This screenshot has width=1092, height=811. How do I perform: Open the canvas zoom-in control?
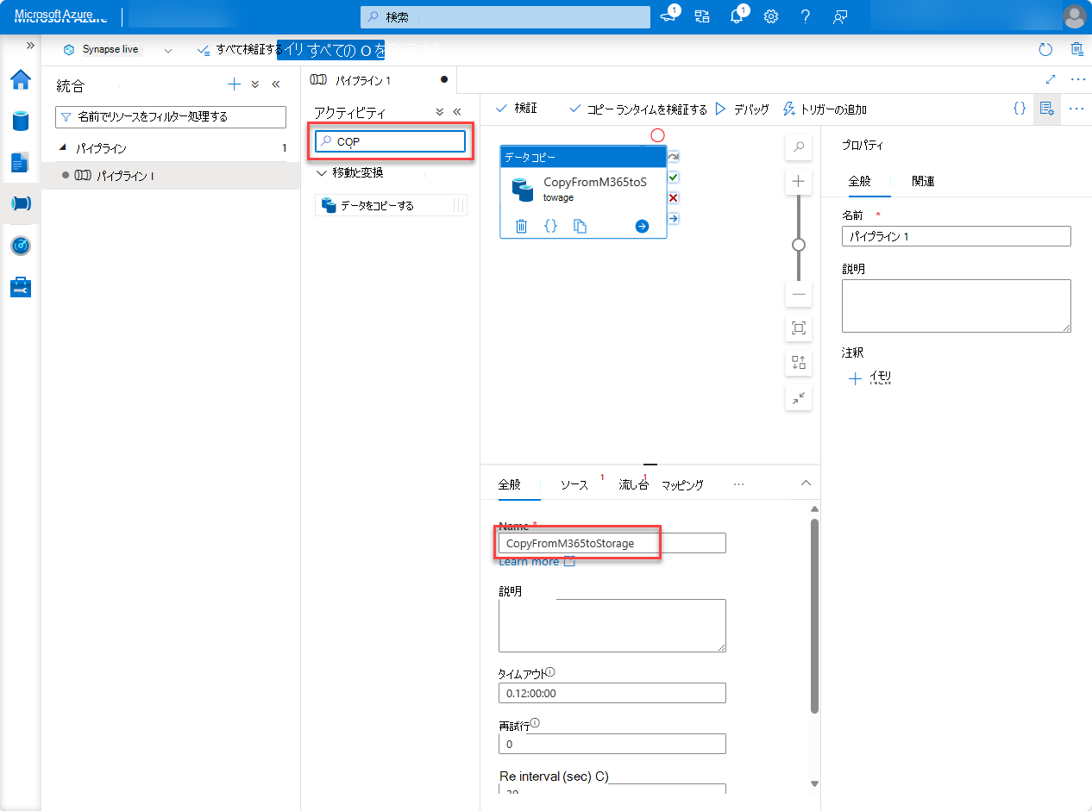798,181
